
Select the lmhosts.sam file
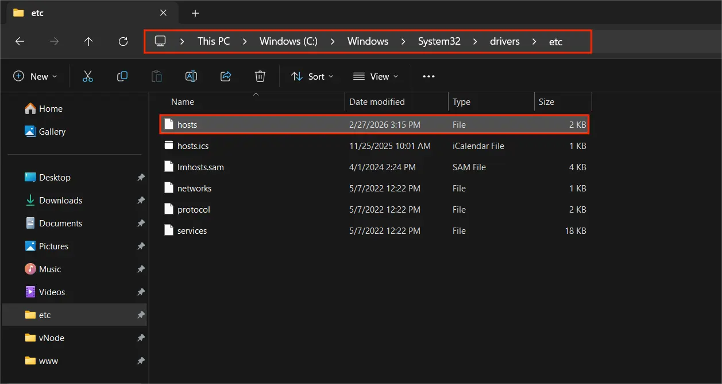point(200,167)
